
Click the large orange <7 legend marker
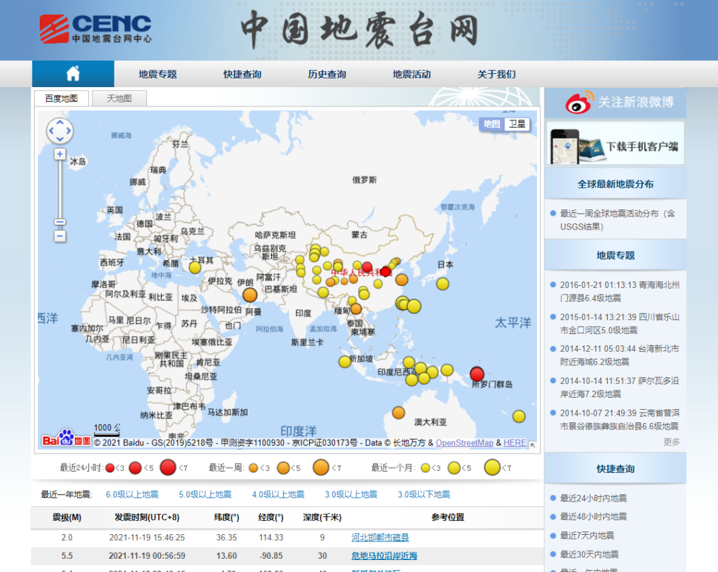pyautogui.click(x=321, y=468)
